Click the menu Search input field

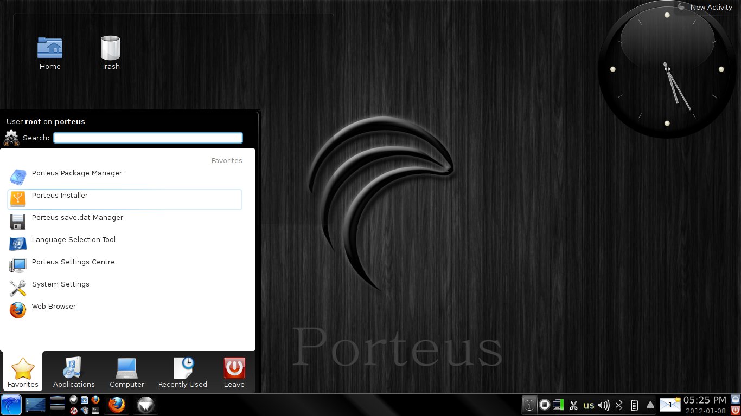tap(148, 138)
